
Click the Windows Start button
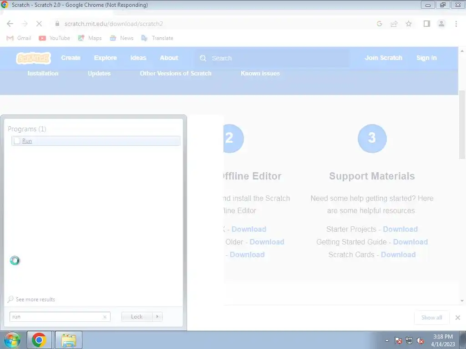12,340
